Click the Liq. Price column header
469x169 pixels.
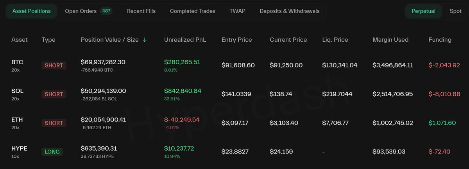coord(335,40)
